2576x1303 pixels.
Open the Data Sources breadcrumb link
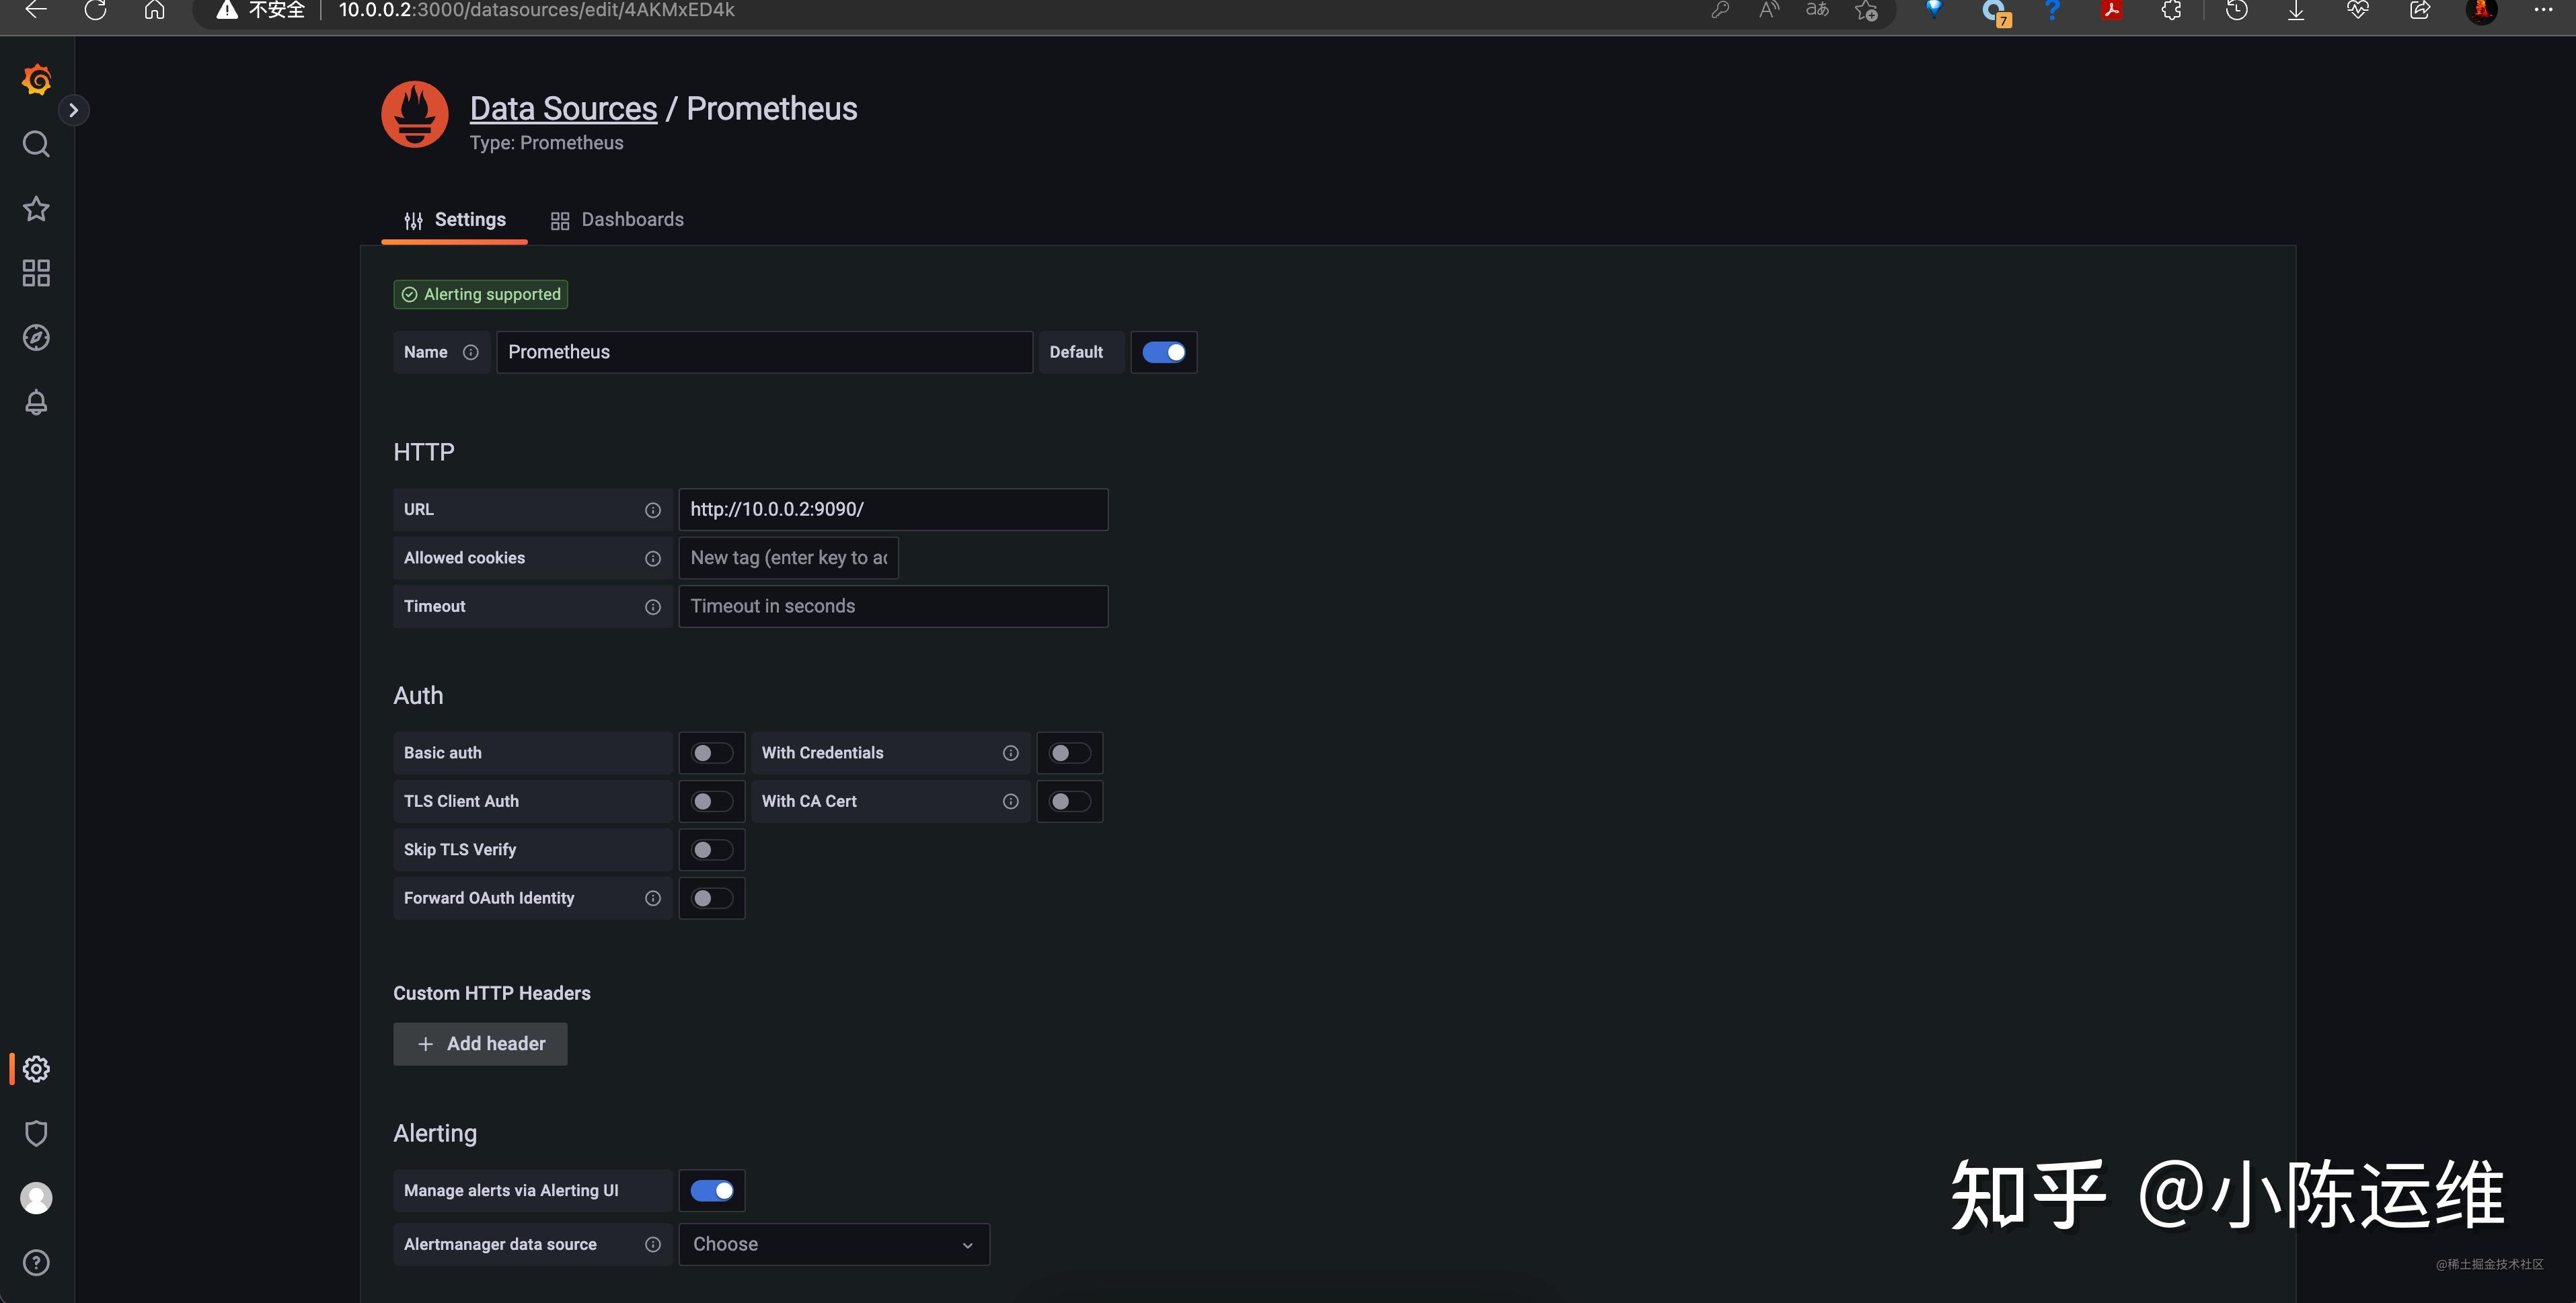(x=563, y=107)
